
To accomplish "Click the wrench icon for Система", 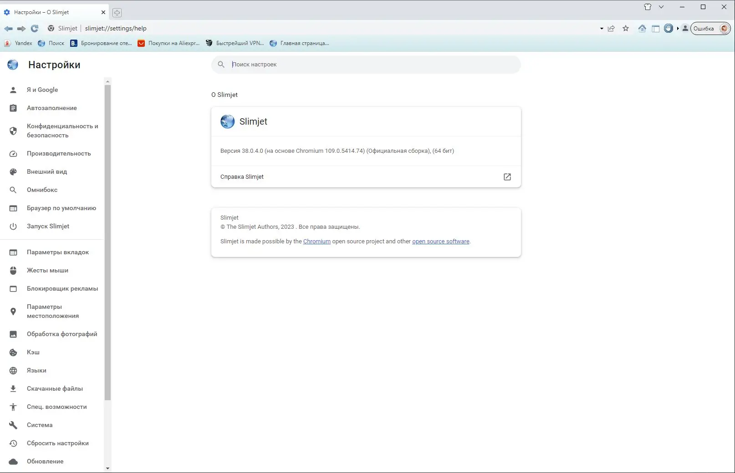I will (13, 425).
